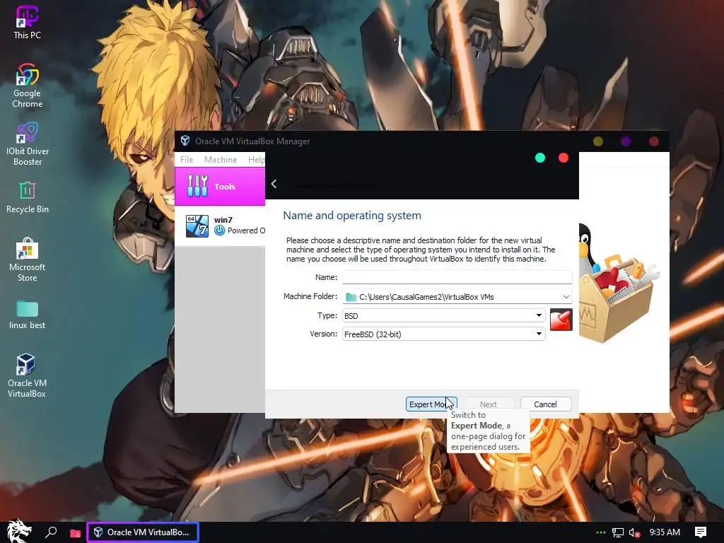The image size is (724, 543).
Task: Click the Machine Folder folder icon
Action: coord(351,297)
